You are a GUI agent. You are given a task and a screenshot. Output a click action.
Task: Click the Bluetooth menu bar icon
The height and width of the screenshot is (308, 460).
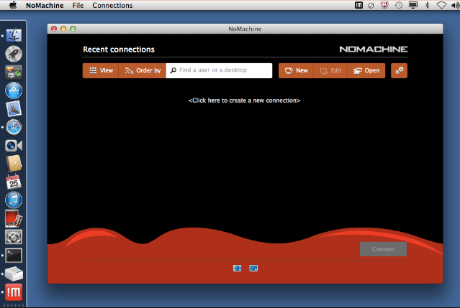click(427, 5)
